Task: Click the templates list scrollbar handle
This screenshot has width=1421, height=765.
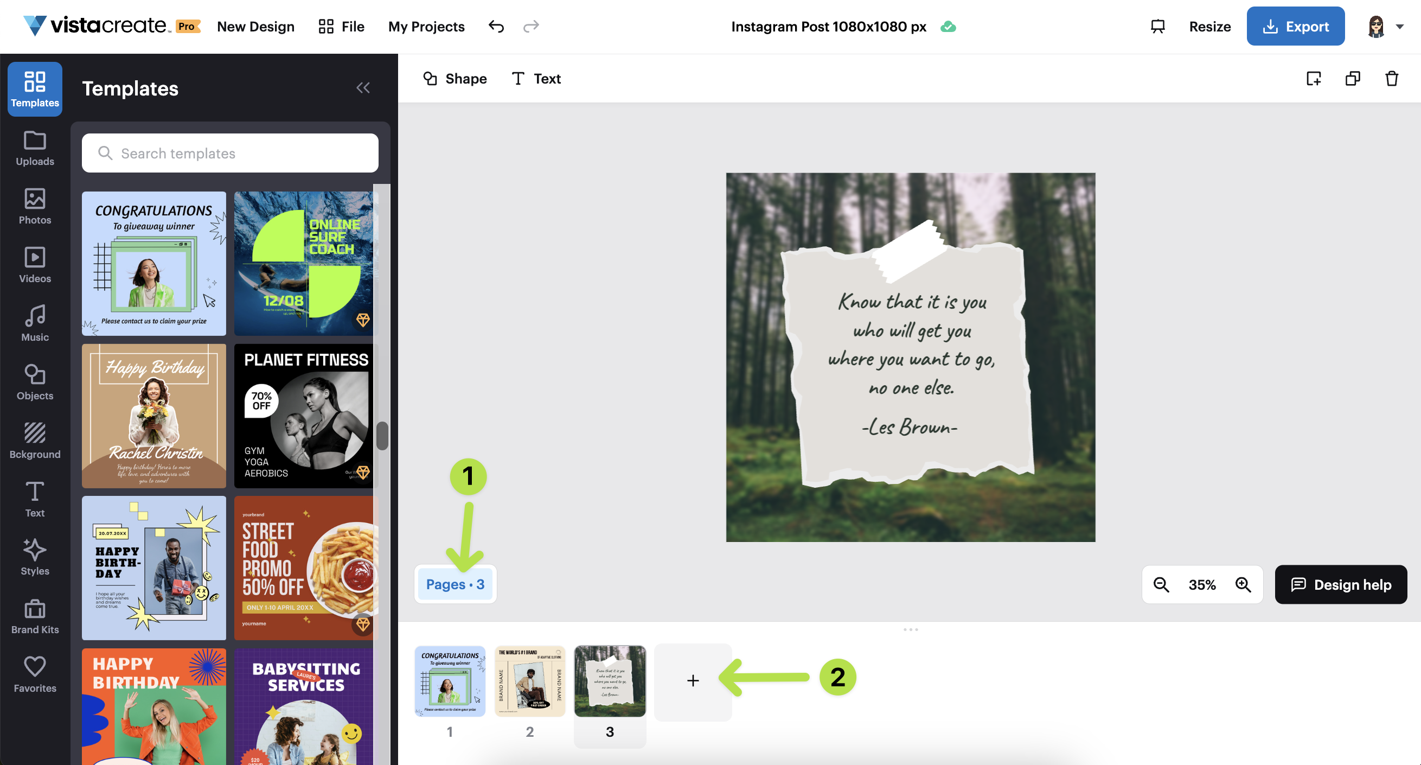Action: coord(382,436)
